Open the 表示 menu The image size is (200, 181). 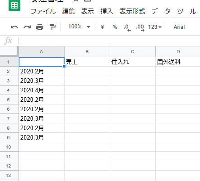pyautogui.click(x=88, y=11)
